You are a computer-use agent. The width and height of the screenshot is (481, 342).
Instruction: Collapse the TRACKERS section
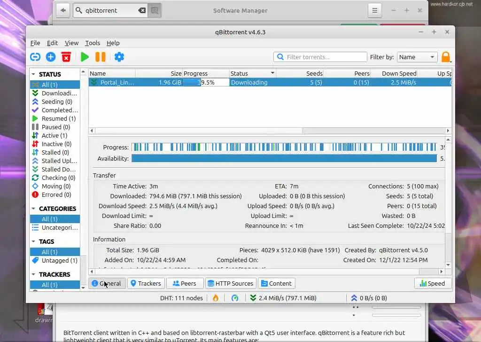click(33, 274)
